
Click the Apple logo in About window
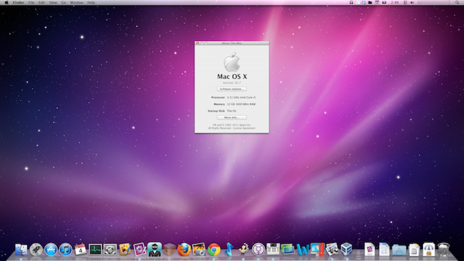tap(232, 62)
